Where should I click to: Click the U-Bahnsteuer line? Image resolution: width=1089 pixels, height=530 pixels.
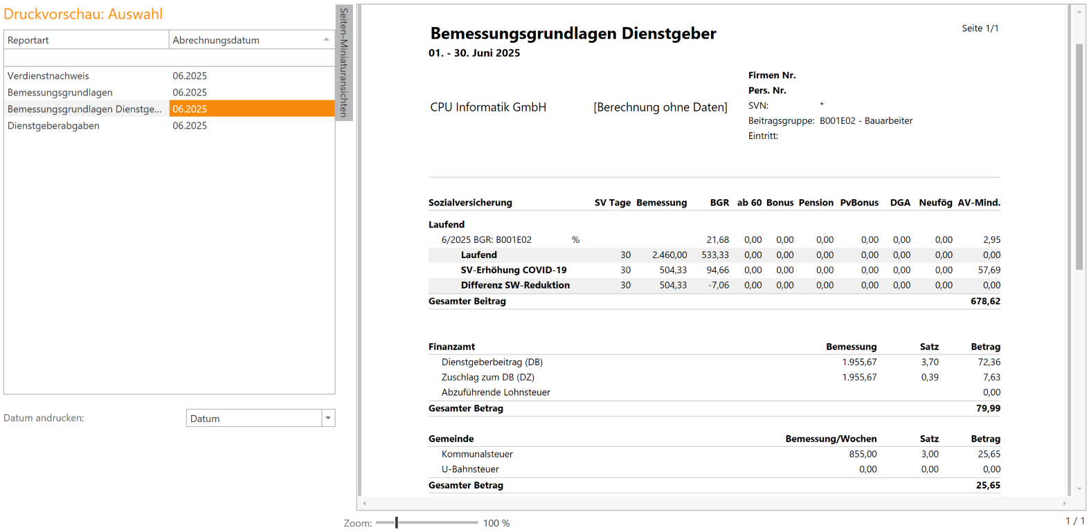(470, 469)
